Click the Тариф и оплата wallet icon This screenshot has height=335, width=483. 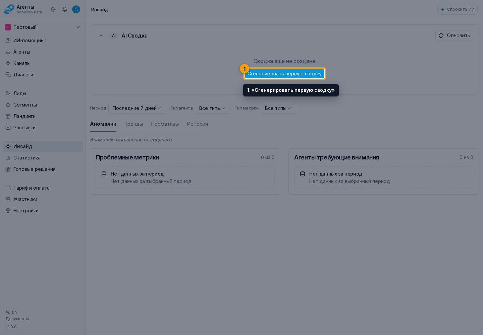8,188
